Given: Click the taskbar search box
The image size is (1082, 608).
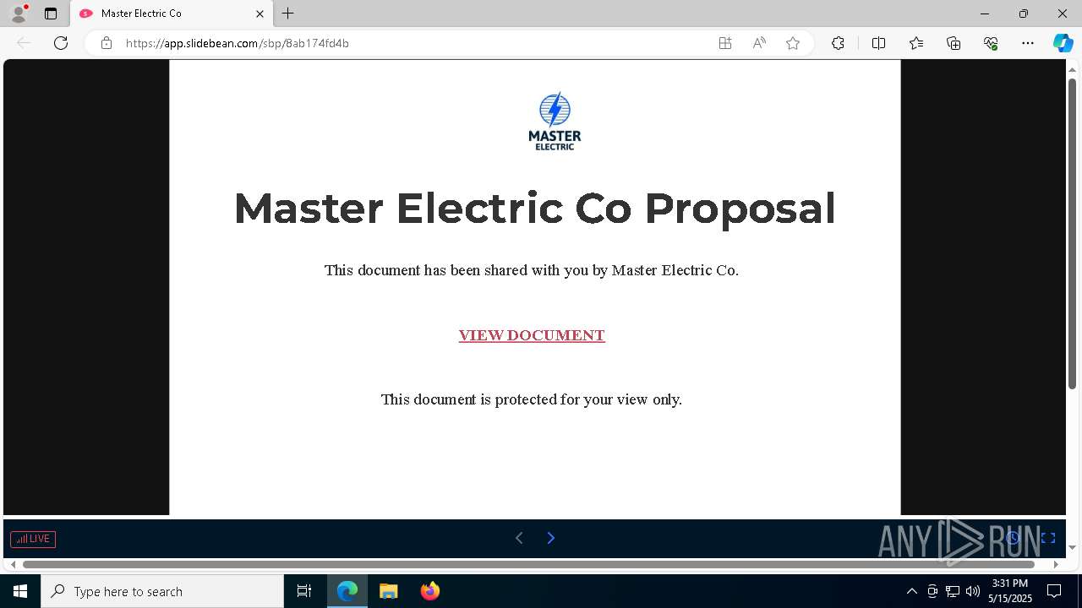Looking at the screenshot, I should (x=162, y=591).
